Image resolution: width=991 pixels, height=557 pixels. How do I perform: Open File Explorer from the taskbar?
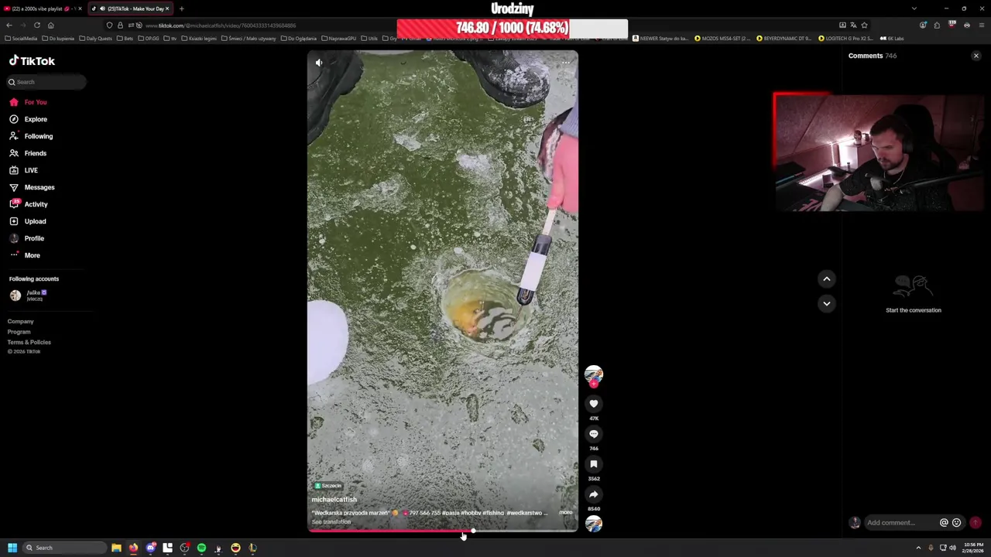click(x=116, y=548)
